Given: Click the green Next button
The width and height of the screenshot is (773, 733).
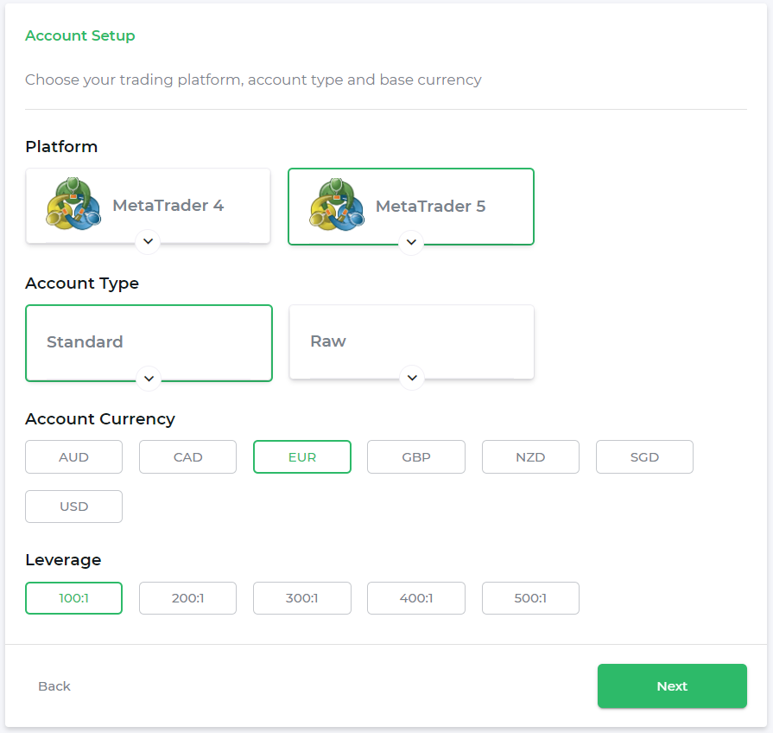Looking at the screenshot, I should click(x=672, y=685).
